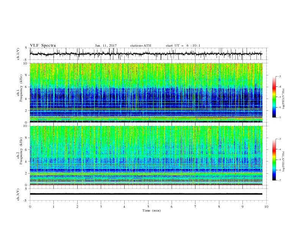Click the "-3" label on ch.1 color bar
The image size is (300, 232).
click(280, 76)
